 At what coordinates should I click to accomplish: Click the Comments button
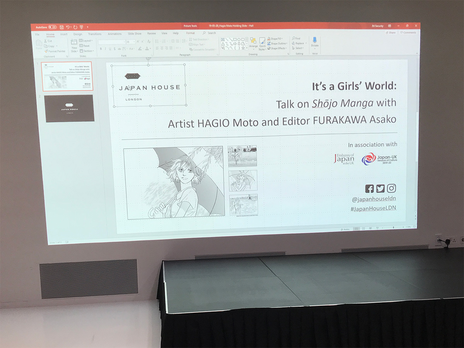pos(409,32)
